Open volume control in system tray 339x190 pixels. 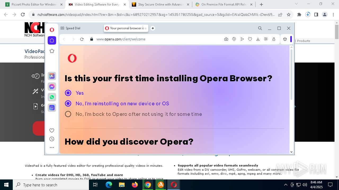(x=305, y=185)
